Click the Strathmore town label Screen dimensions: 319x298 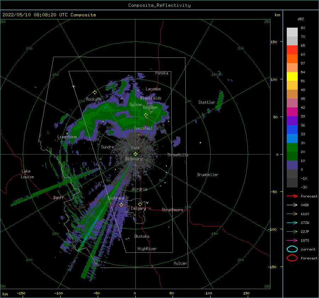pyautogui.click(x=172, y=210)
